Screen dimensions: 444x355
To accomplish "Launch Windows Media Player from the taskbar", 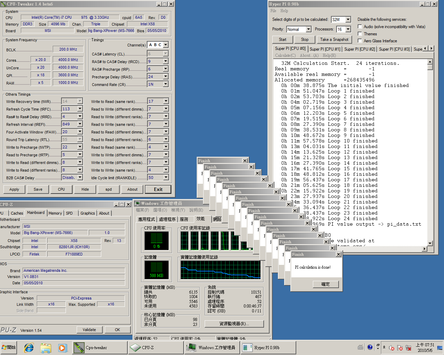I will tap(62, 347).
